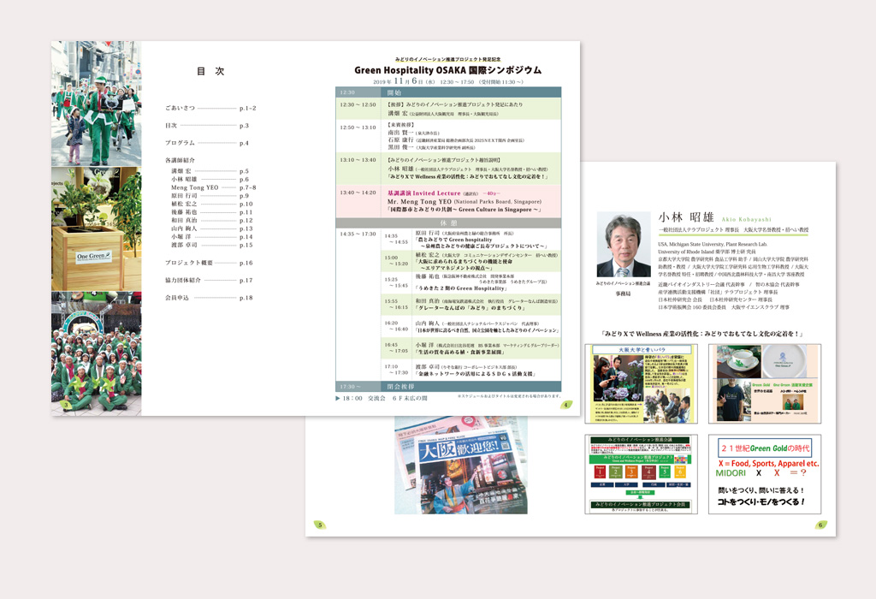Click the ごあいさつ p.1~2 contents entry
This screenshot has width=876, height=599.
(210, 109)
